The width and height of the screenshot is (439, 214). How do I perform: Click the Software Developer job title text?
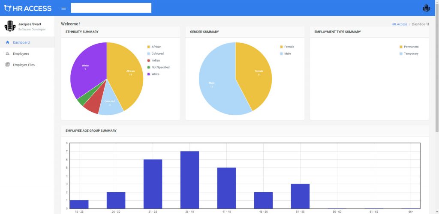click(32, 30)
